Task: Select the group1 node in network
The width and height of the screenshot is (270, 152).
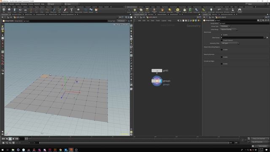Action: pyautogui.click(x=157, y=81)
